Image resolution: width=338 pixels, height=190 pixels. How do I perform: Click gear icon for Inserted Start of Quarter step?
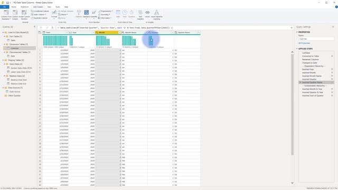pyautogui.click(x=332, y=96)
